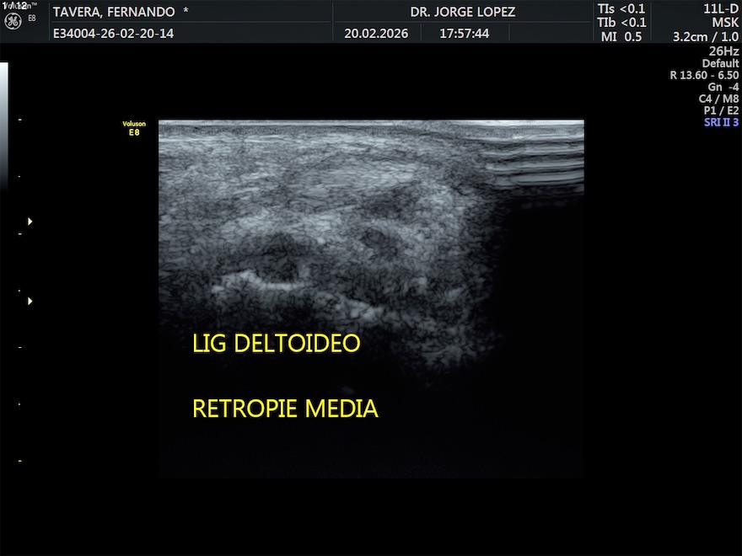This screenshot has width=742, height=556.
Task: Select the RETROPIE MEDIA annotation text
Action: coord(285,409)
